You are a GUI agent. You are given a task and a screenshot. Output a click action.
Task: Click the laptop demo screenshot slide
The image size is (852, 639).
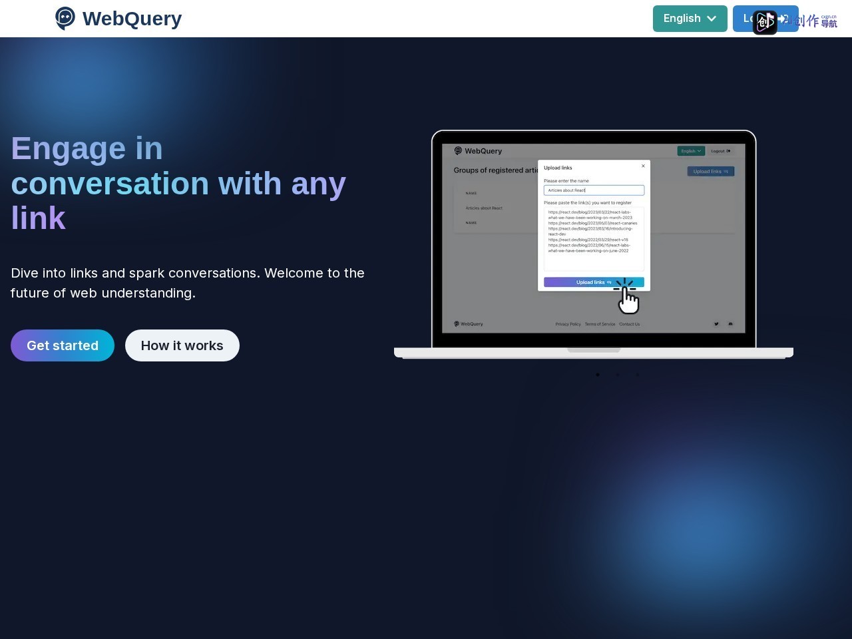pyautogui.click(x=594, y=244)
